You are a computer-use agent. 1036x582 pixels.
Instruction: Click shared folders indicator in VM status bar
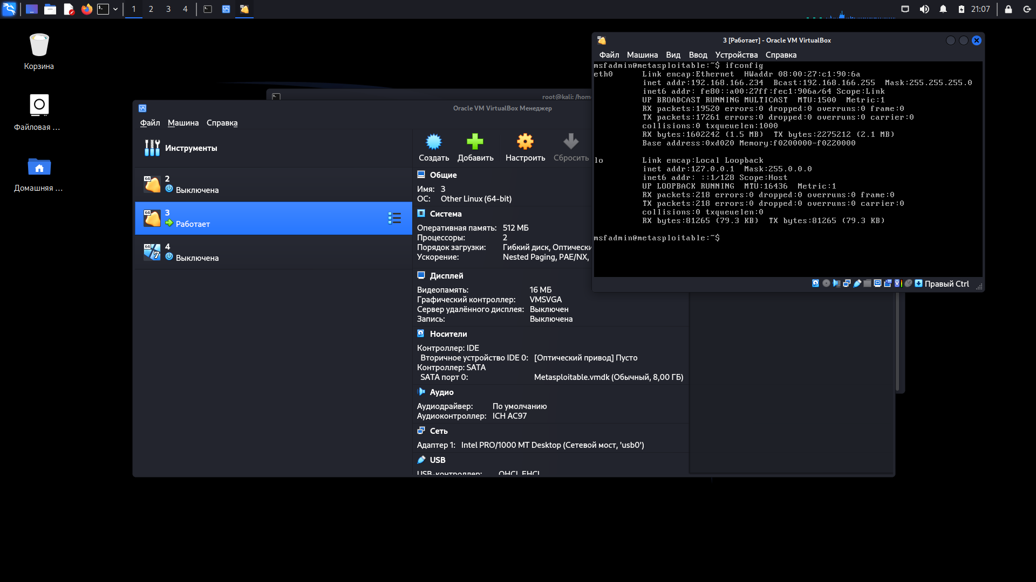point(867,283)
